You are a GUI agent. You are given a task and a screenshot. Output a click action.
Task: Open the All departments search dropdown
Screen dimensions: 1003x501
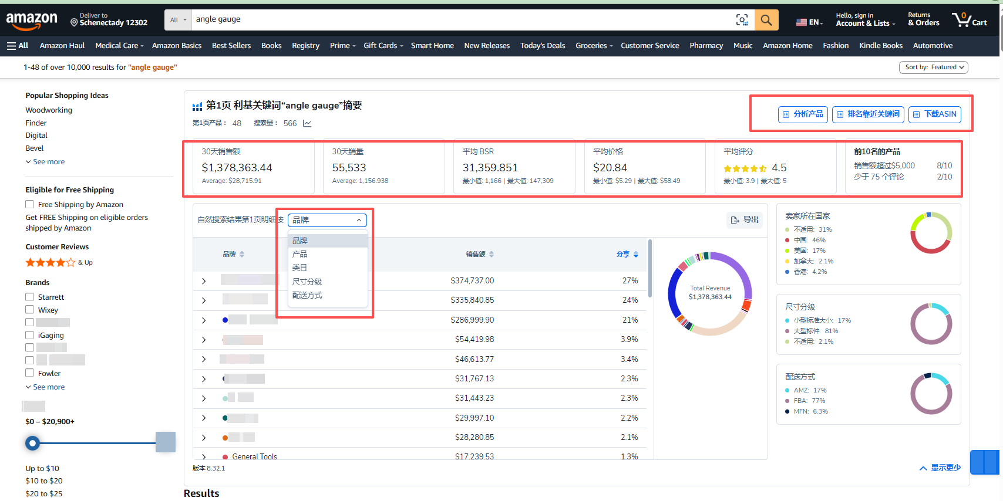178,20
